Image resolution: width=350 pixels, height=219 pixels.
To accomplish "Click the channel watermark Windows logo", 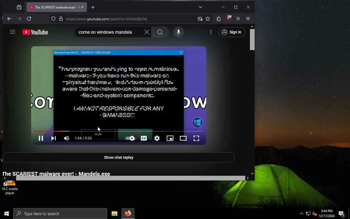I will pyautogui.click(x=197, y=122).
